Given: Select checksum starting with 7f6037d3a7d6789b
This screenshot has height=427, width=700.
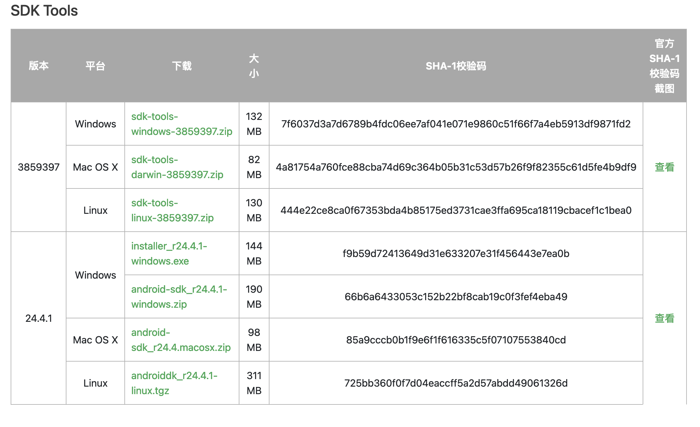Looking at the screenshot, I should 456,124.
